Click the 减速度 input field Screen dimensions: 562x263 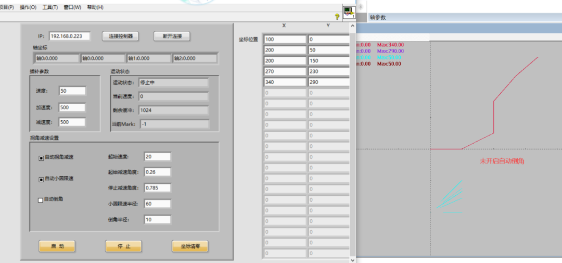tap(72, 122)
